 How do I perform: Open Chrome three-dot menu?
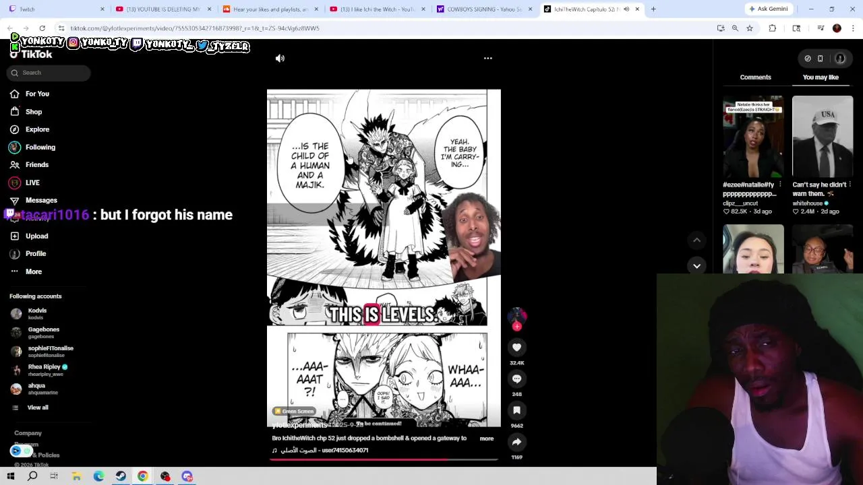pyautogui.click(x=853, y=28)
